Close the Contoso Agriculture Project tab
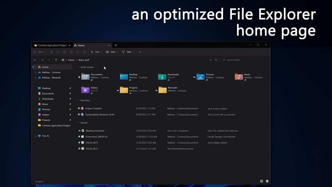The image size is (332, 187). (x=69, y=45)
